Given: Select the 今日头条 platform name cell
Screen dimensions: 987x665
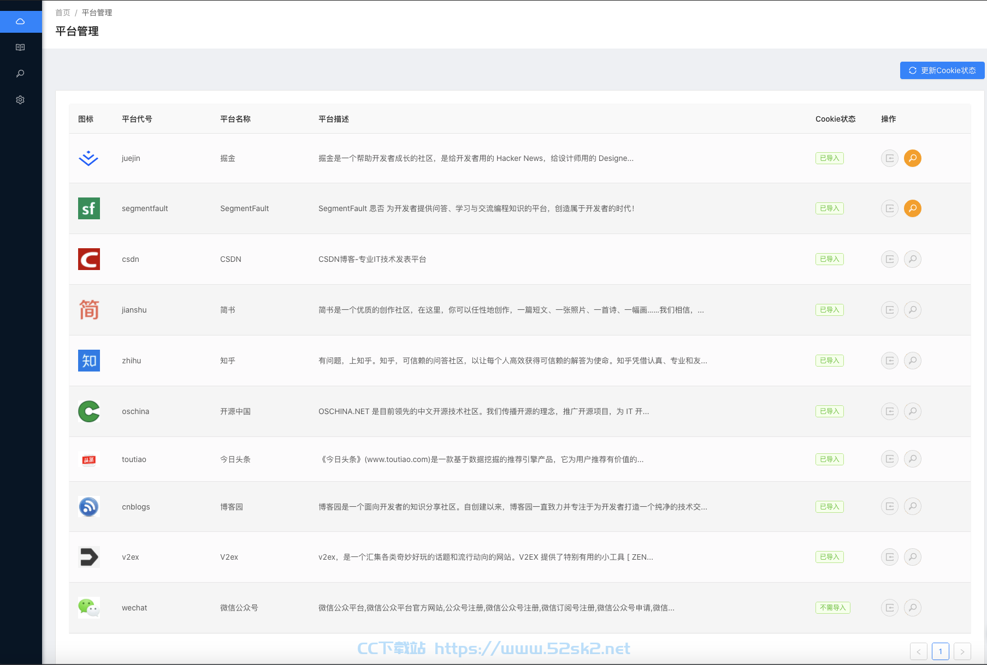Looking at the screenshot, I should pyautogui.click(x=235, y=459).
